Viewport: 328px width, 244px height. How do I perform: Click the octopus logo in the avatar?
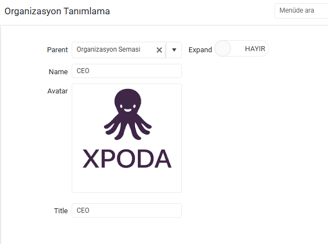(127, 114)
